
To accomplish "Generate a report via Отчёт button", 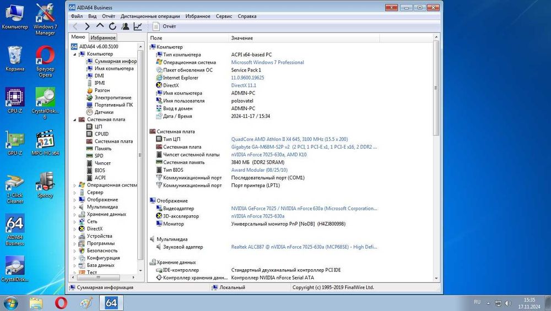I will coord(165,26).
